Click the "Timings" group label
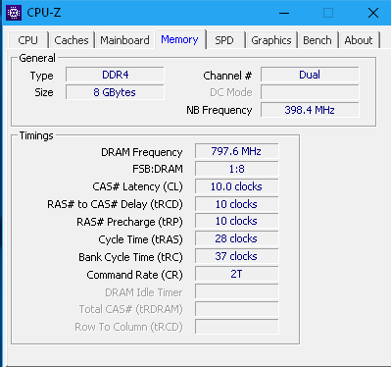 [x=36, y=135]
